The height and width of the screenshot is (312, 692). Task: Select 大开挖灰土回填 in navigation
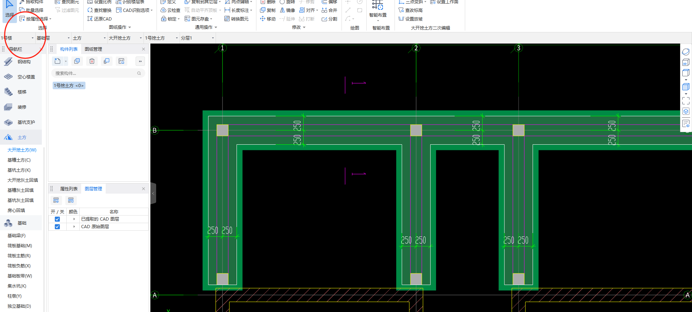23,180
